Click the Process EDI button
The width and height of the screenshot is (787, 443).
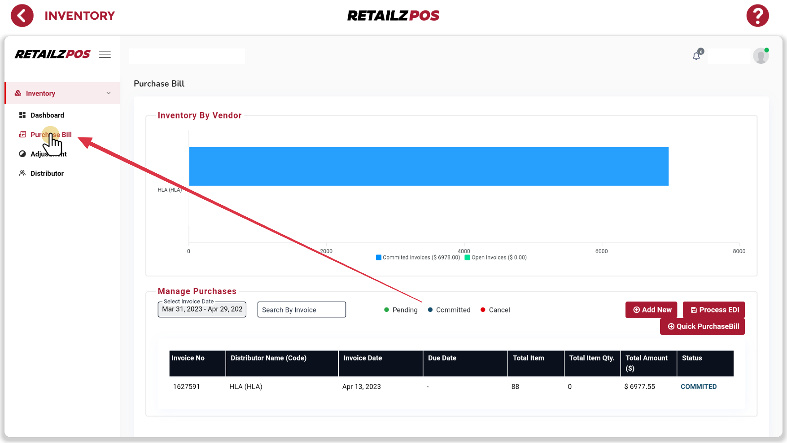coord(713,310)
